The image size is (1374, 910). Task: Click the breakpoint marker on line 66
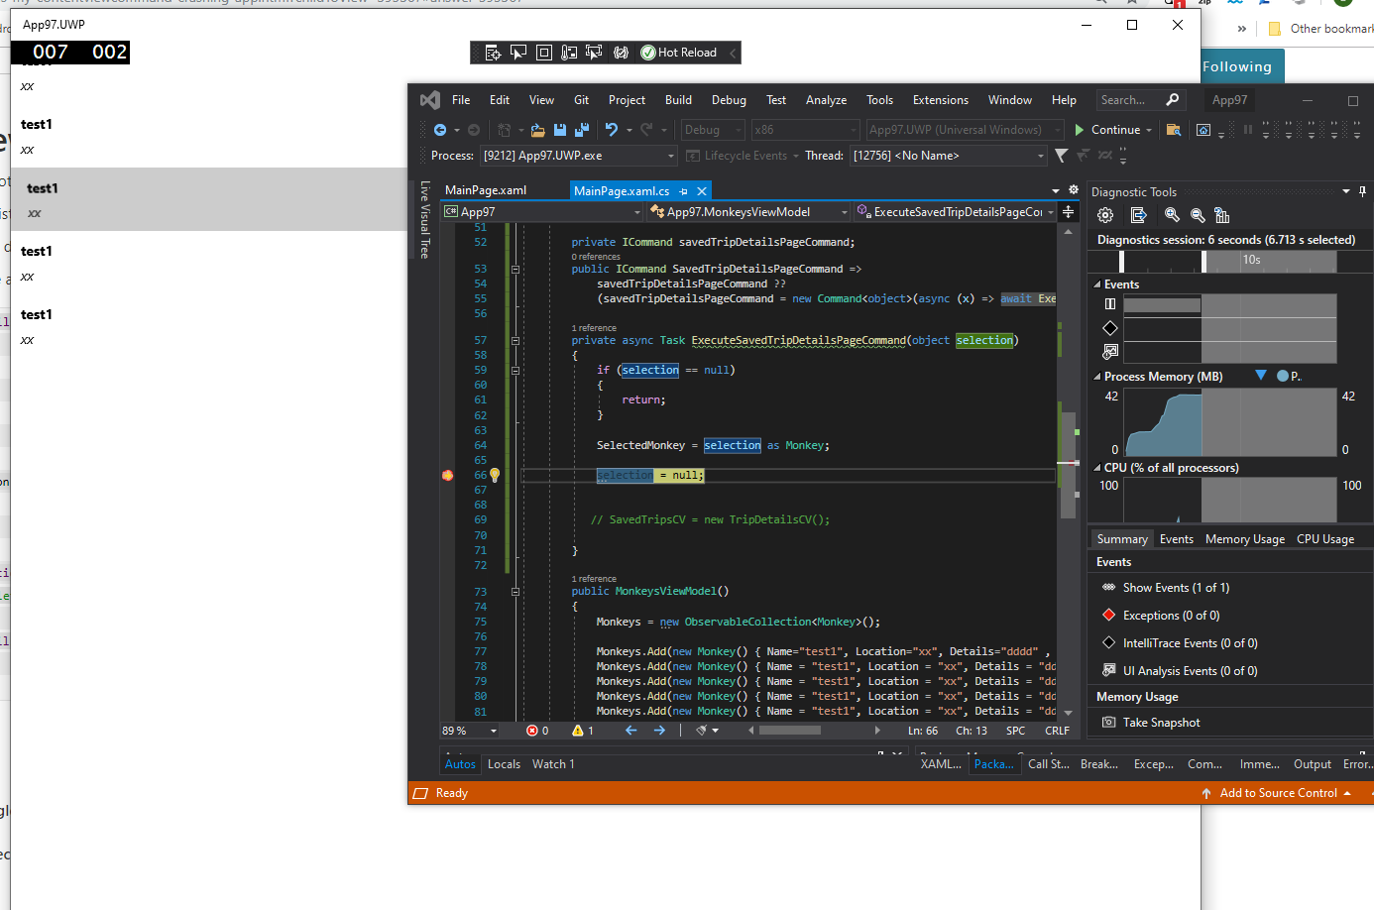[448, 476]
